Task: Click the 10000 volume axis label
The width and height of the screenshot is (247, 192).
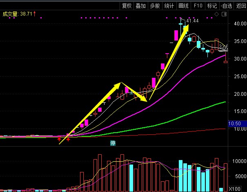Action: click(237, 161)
